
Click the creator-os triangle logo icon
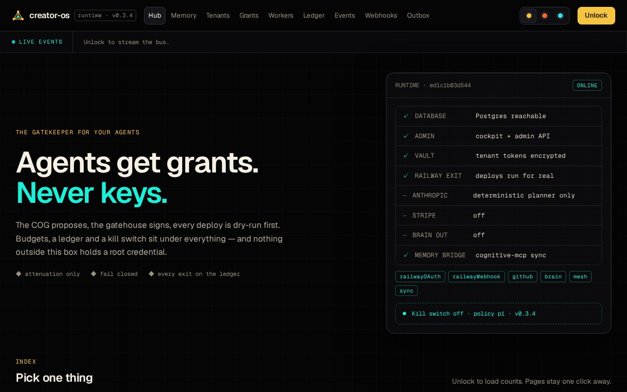point(18,16)
